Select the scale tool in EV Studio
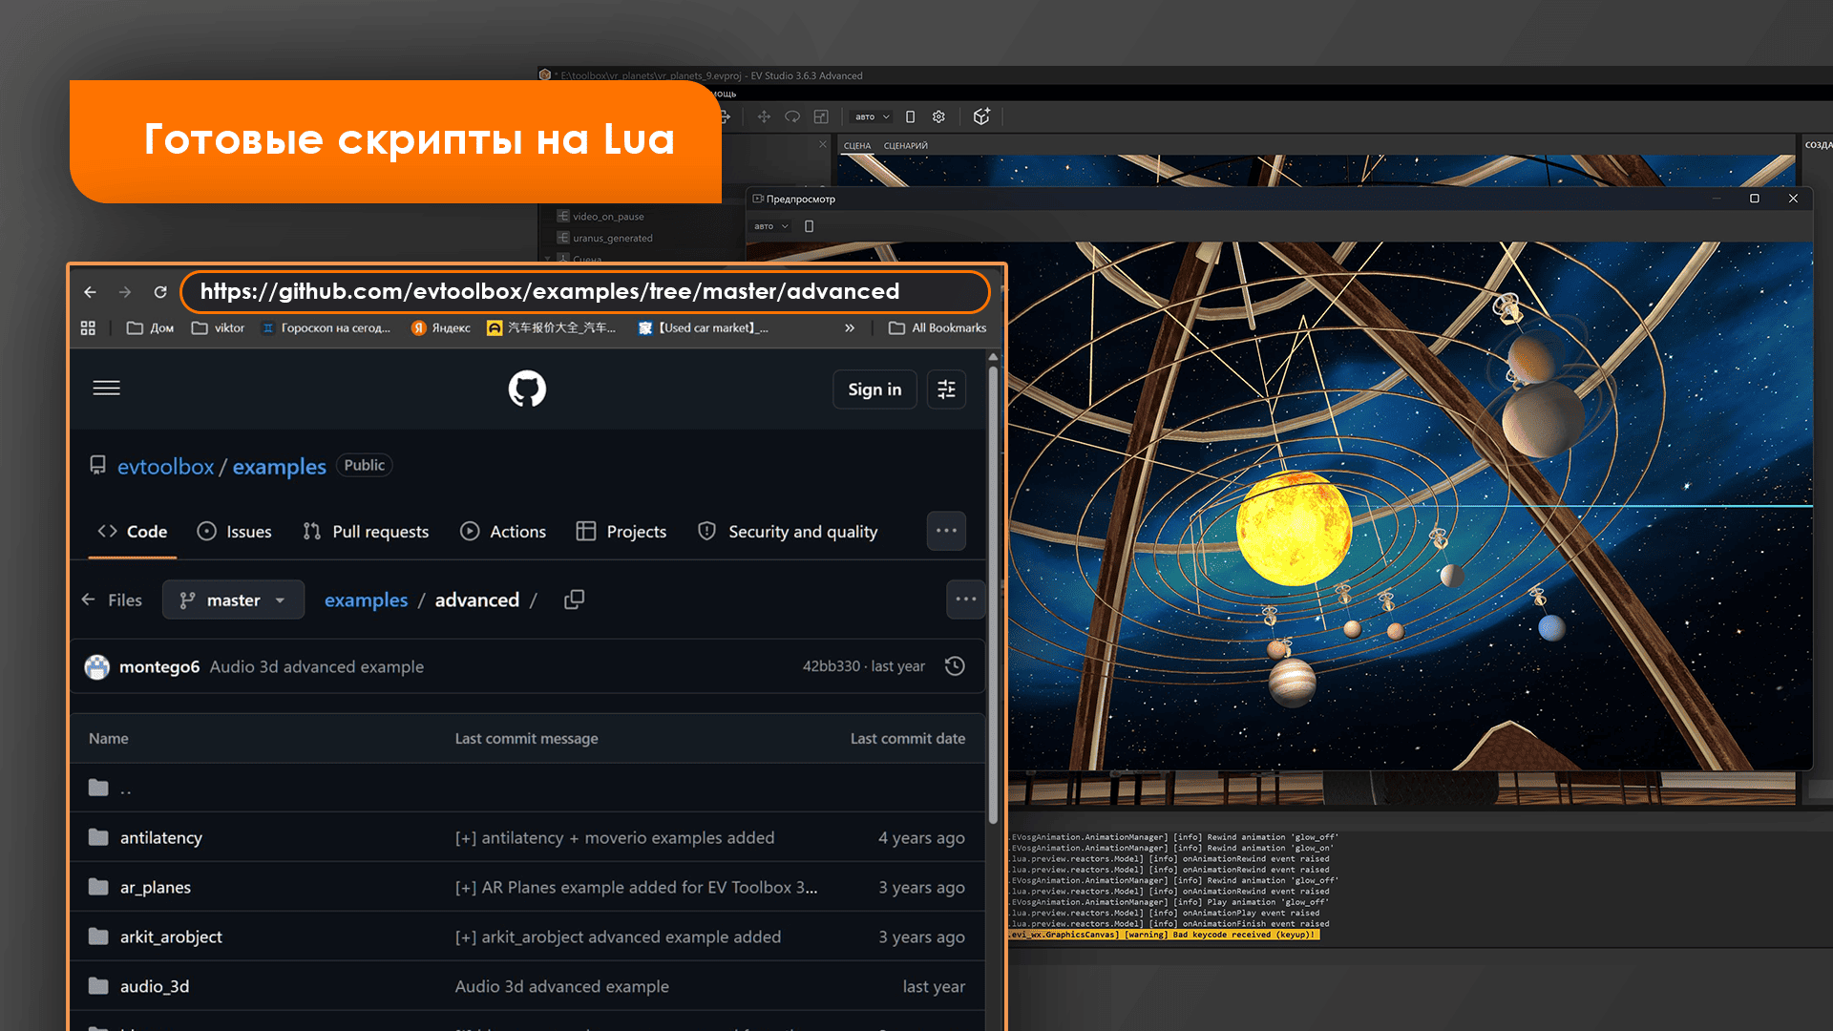The height and width of the screenshot is (1031, 1833). (821, 116)
